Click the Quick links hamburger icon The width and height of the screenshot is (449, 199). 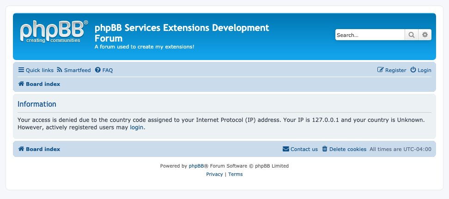[x=21, y=70]
